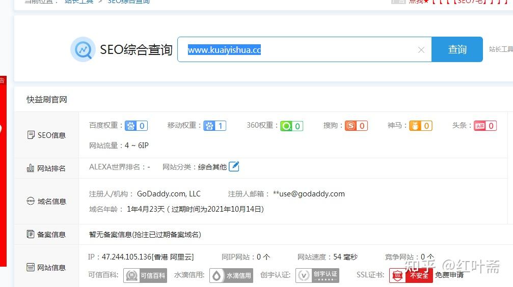Clear the domain search field with X

click(x=421, y=50)
